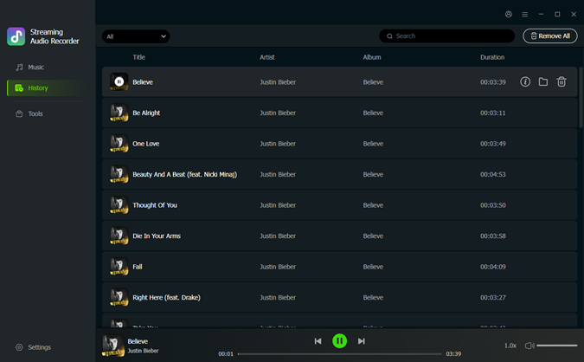Click the search magnifier icon
The width and height of the screenshot is (584, 362).
click(389, 36)
